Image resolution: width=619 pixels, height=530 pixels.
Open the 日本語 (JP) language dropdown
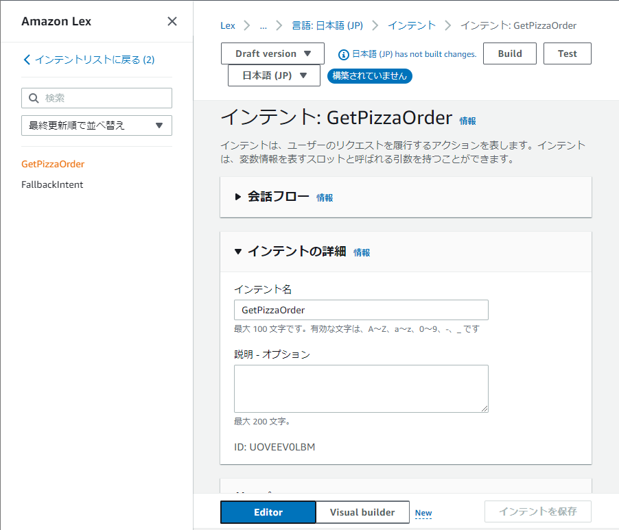(x=273, y=76)
